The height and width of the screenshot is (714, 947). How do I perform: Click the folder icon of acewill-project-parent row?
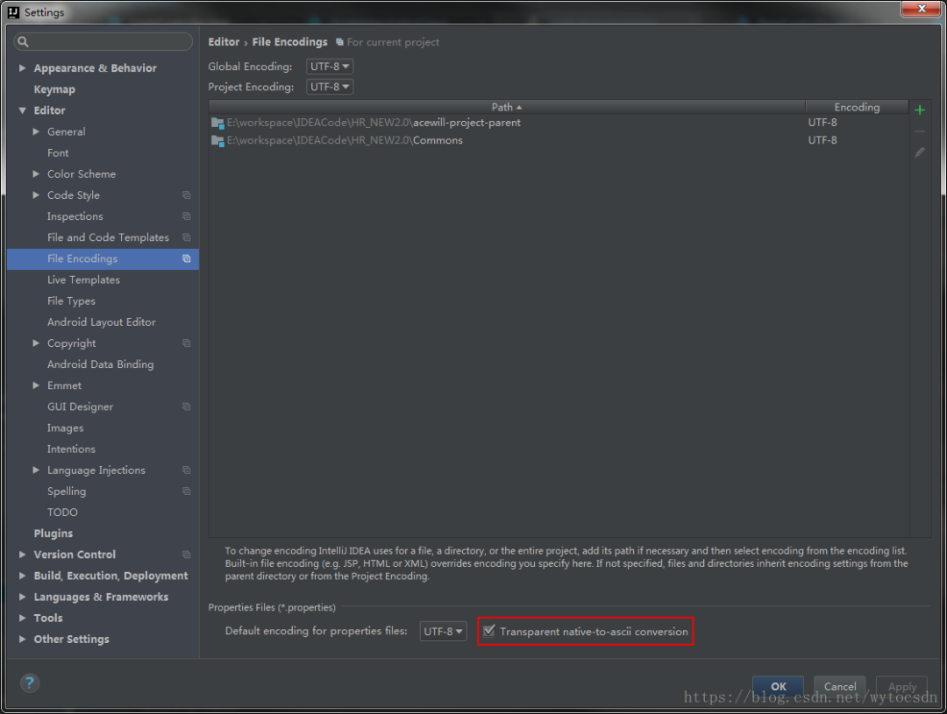217,123
